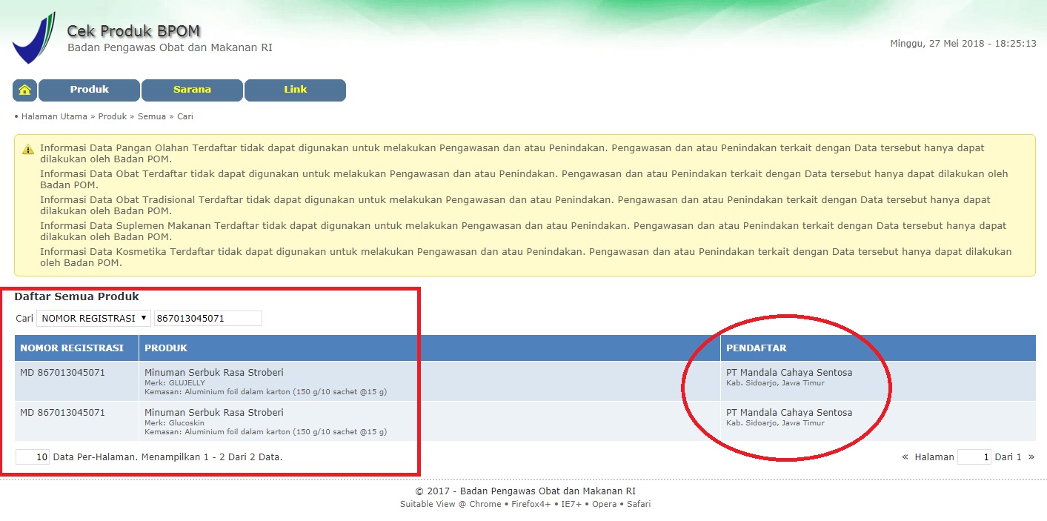Click PT Mandala Cahaya Sentosa in Glucoskin row

(789, 412)
